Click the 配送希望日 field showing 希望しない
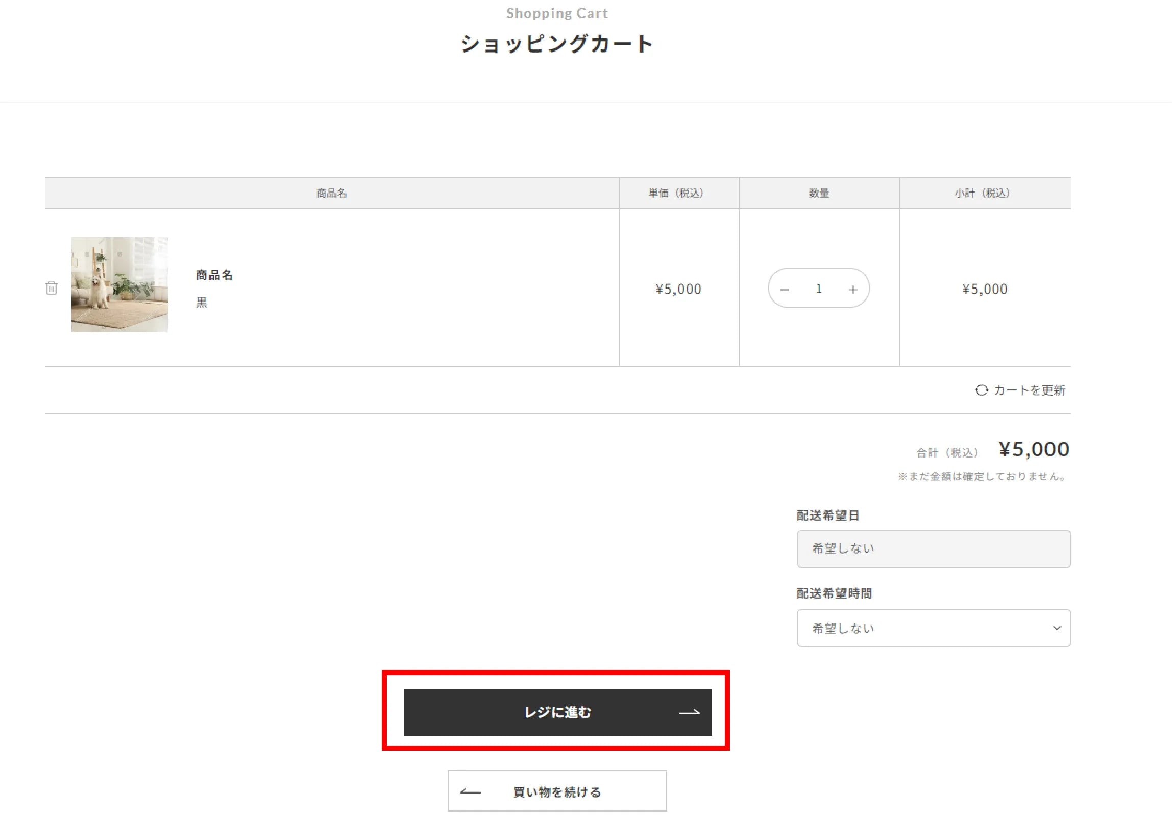1172x817 pixels. pos(933,548)
